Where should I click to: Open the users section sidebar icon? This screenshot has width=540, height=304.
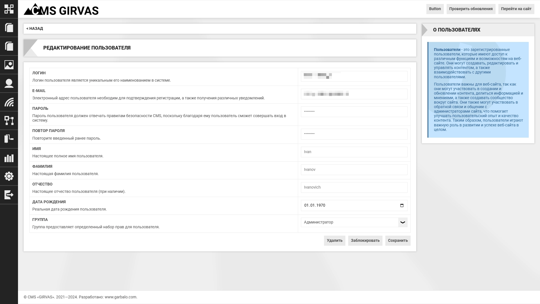(9, 83)
